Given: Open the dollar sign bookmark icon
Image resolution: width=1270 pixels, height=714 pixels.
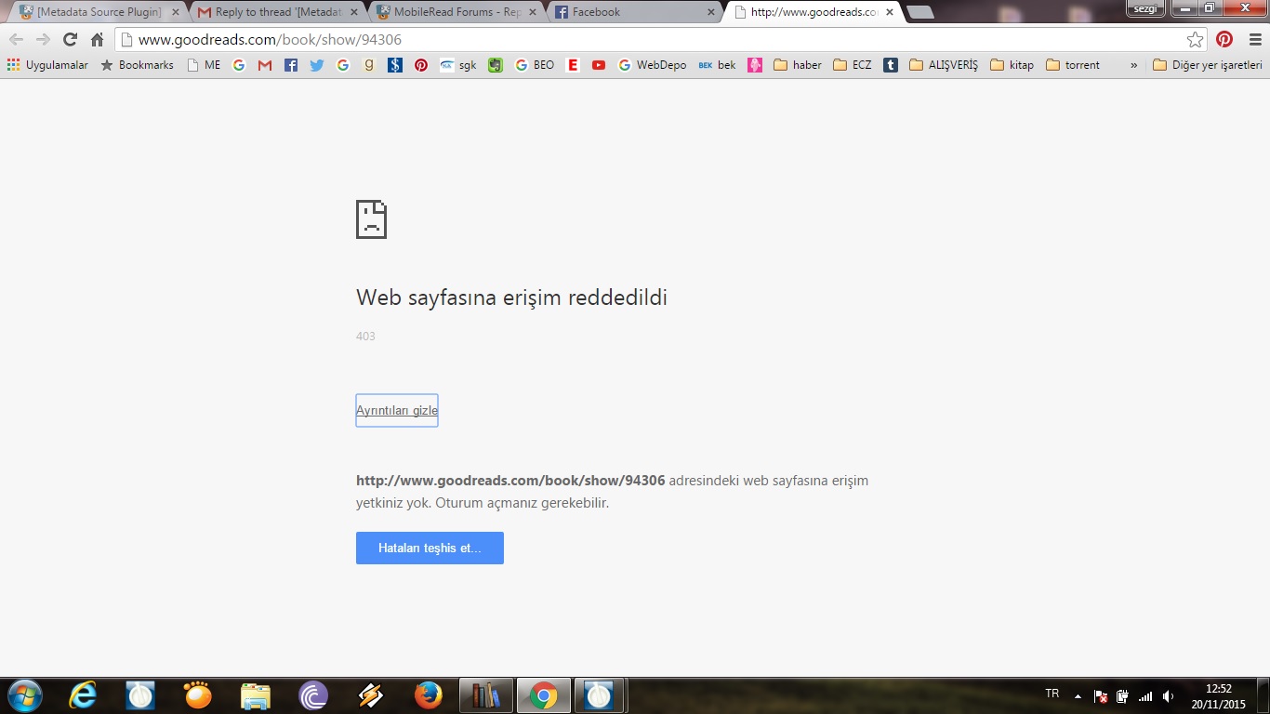Looking at the screenshot, I should (x=395, y=65).
